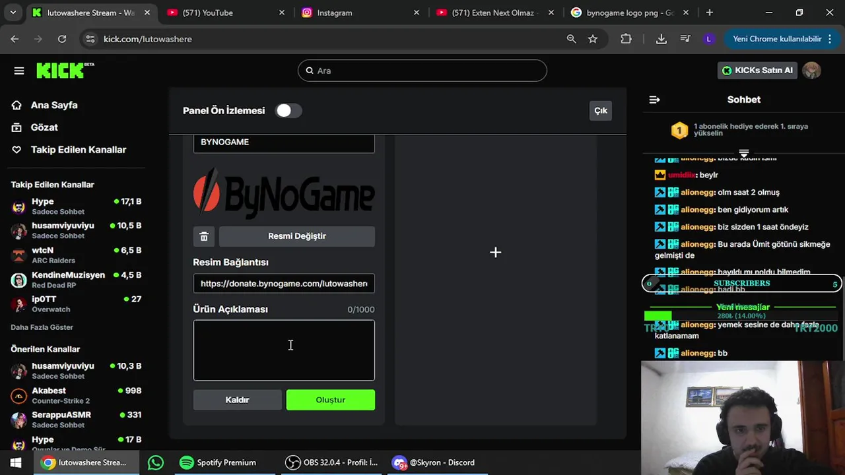Open WhatsApp from taskbar
Screen dimensions: 845x475
pyautogui.click(x=156, y=462)
